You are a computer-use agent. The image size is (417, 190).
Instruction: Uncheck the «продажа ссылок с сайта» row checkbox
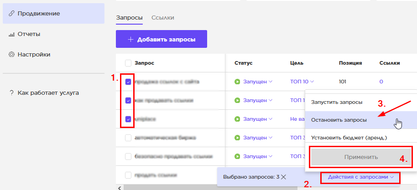(x=128, y=82)
